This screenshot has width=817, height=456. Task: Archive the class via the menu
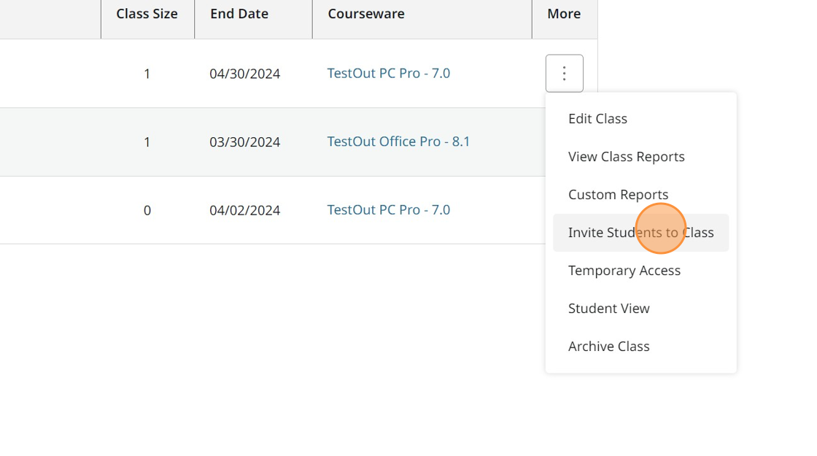point(608,346)
